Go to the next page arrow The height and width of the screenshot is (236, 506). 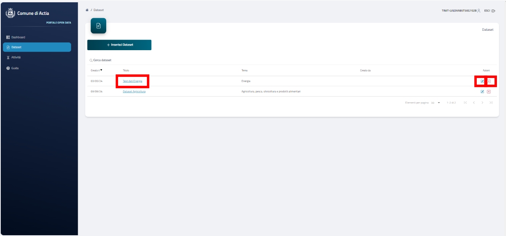pyautogui.click(x=482, y=103)
